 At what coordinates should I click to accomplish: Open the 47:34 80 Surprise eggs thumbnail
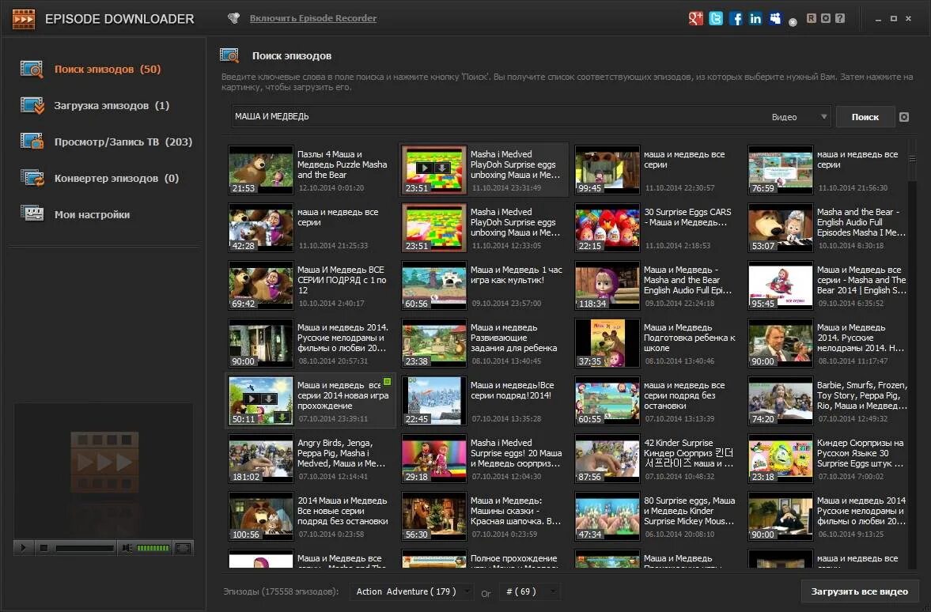click(x=607, y=516)
